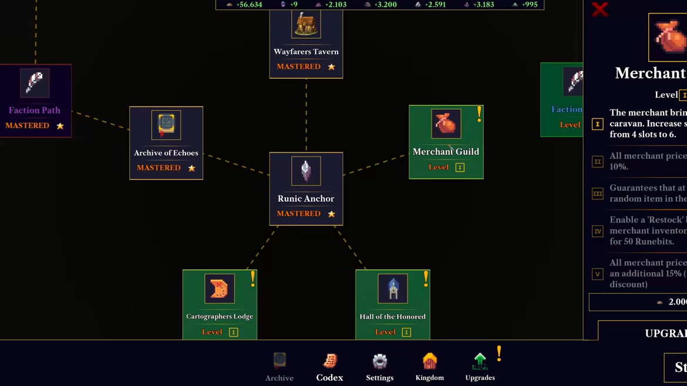
Task: Click the Cartographers Lodge alert exclamation mark
Action: [253, 279]
